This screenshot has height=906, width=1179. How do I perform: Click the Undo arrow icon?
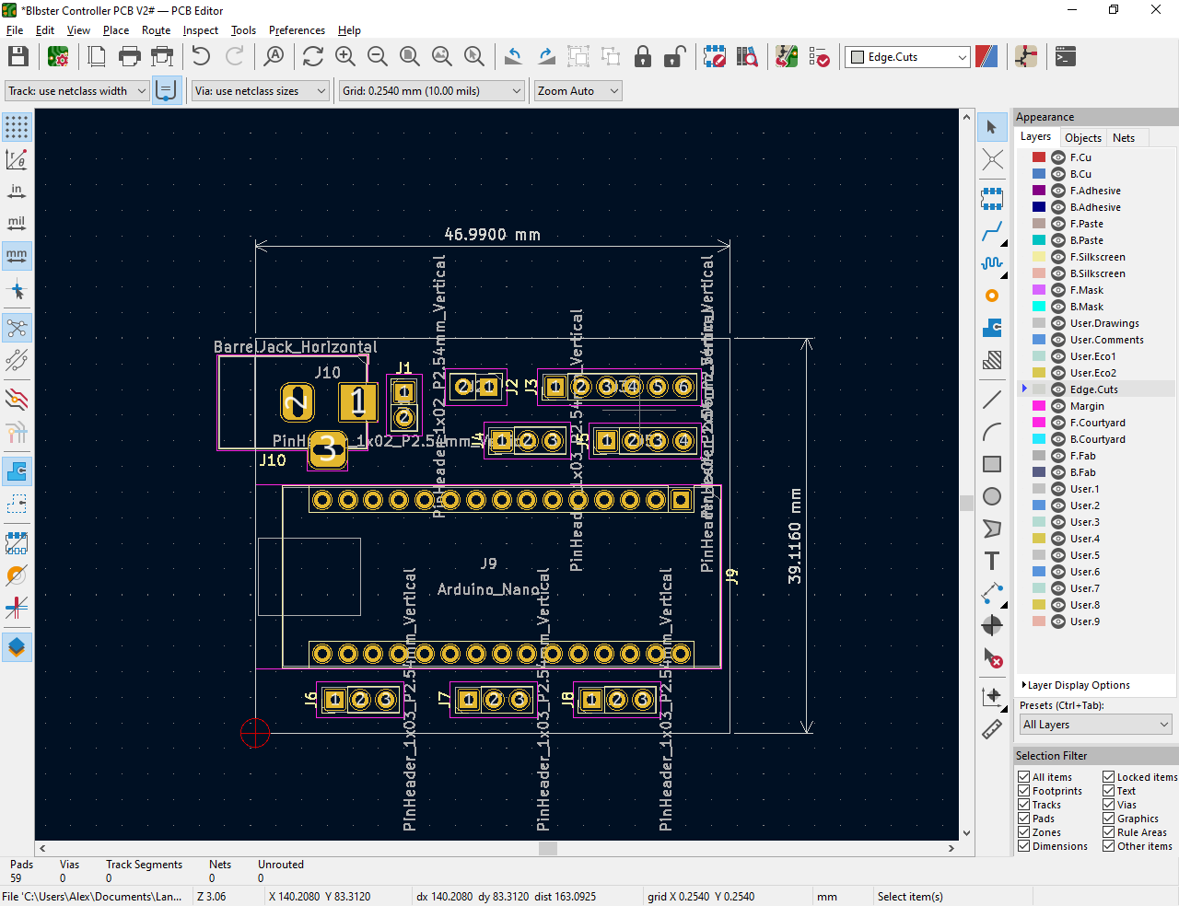click(x=201, y=57)
